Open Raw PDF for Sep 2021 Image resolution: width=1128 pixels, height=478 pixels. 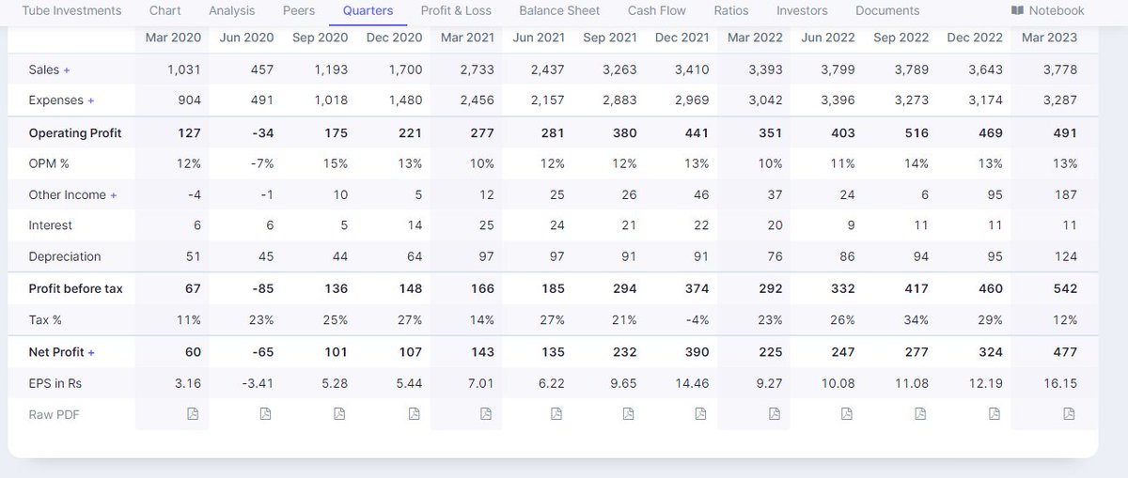(628, 414)
